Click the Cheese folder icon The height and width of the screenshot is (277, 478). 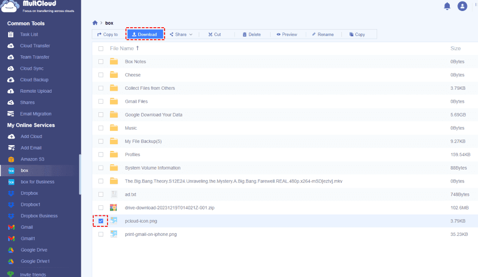click(x=114, y=75)
